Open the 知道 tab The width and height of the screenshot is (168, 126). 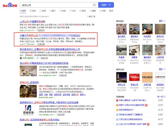coord(63,11)
